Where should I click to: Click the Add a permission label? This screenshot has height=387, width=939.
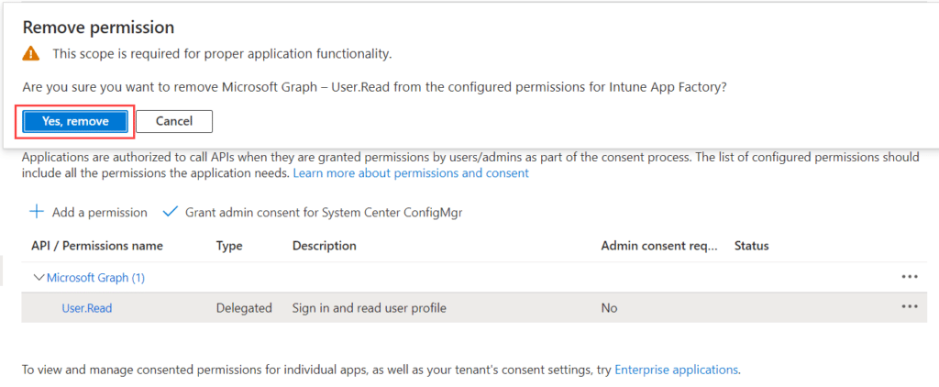[99, 213]
